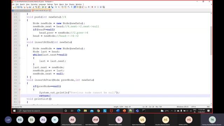Show the +21 more participants
The height and width of the screenshot is (126, 224).
tap(8, 120)
